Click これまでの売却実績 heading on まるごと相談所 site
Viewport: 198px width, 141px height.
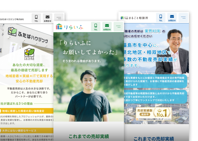tap(153, 138)
